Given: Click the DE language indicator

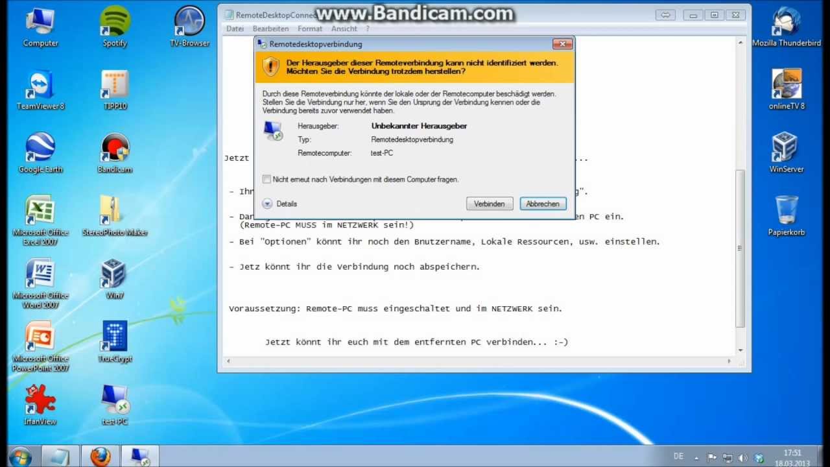Looking at the screenshot, I should tap(678, 456).
